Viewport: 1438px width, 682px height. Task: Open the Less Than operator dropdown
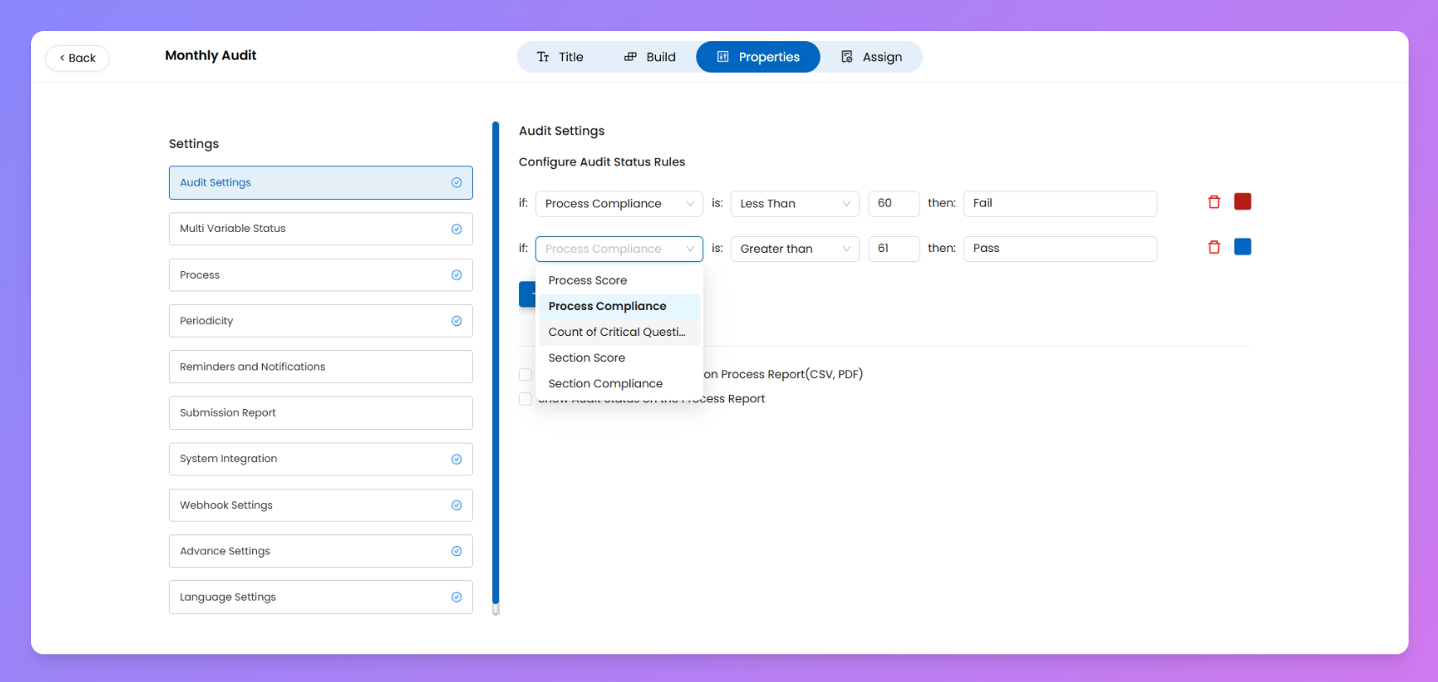[x=794, y=203]
